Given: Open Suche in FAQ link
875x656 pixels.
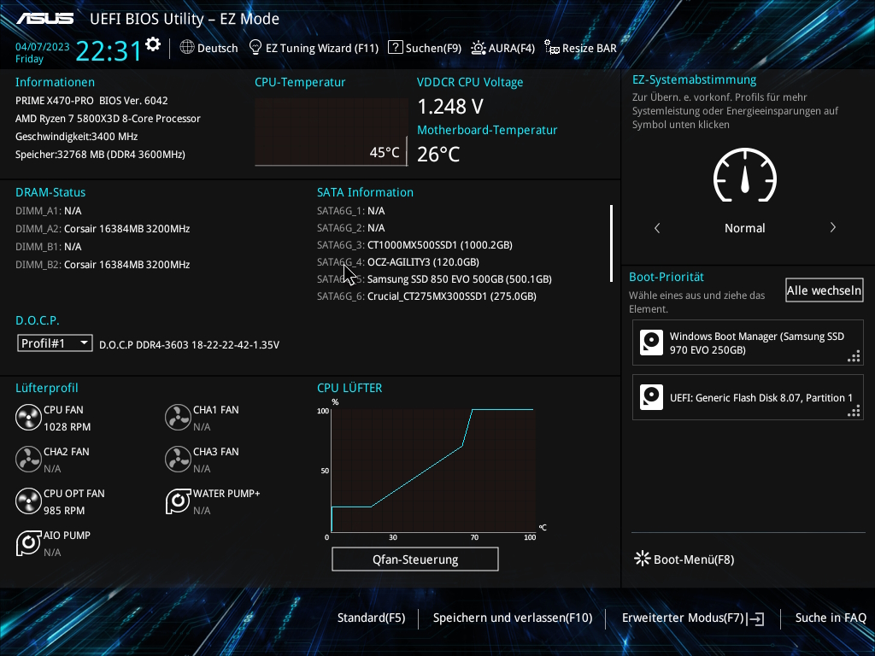Looking at the screenshot, I should (x=831, y=618).
